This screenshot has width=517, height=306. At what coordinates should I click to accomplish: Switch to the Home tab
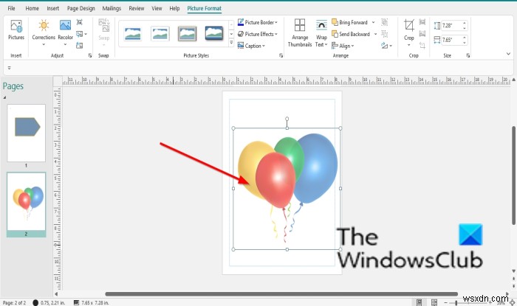pos(32,8)
